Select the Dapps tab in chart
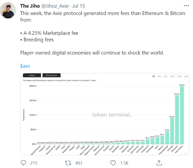This screenshot has height=168, width=193. pos(32,75)
